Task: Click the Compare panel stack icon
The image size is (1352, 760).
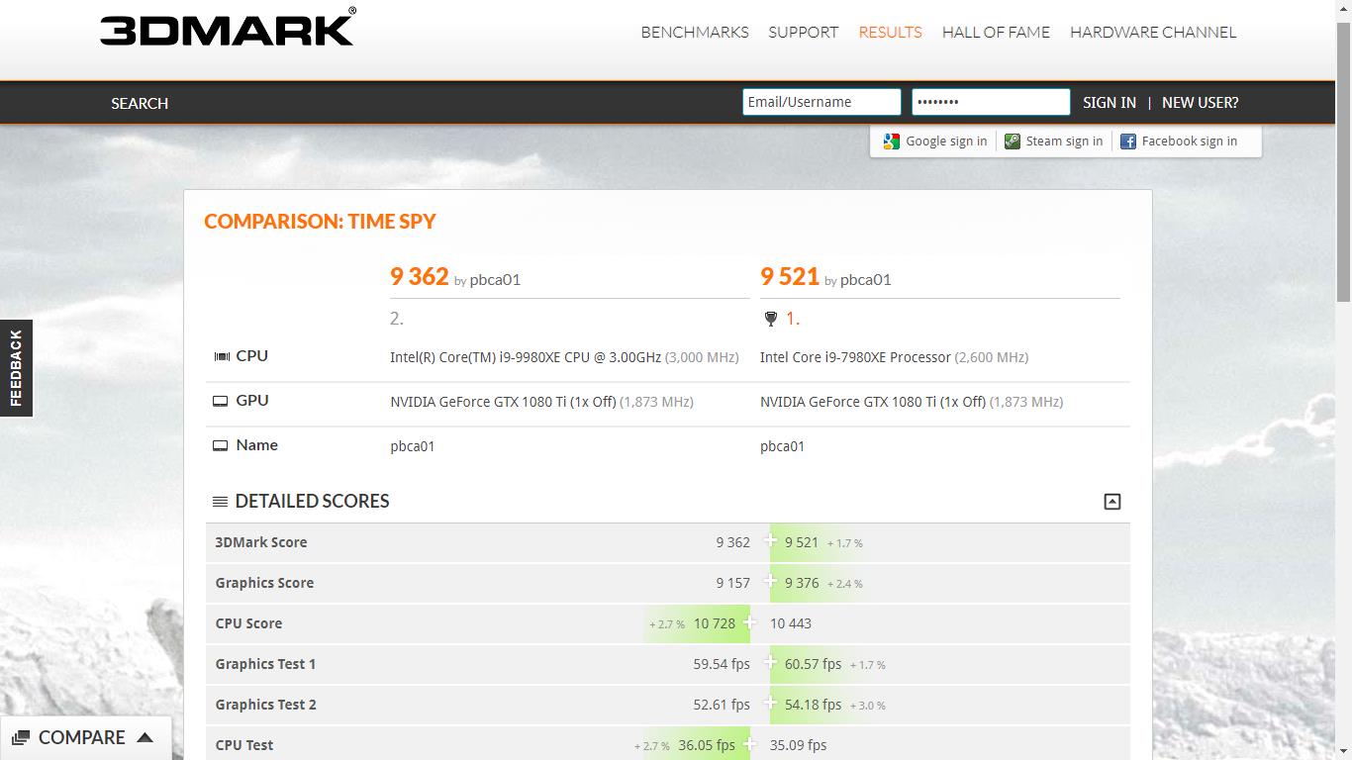Action: pyautogui.click(x=21, y=738)
